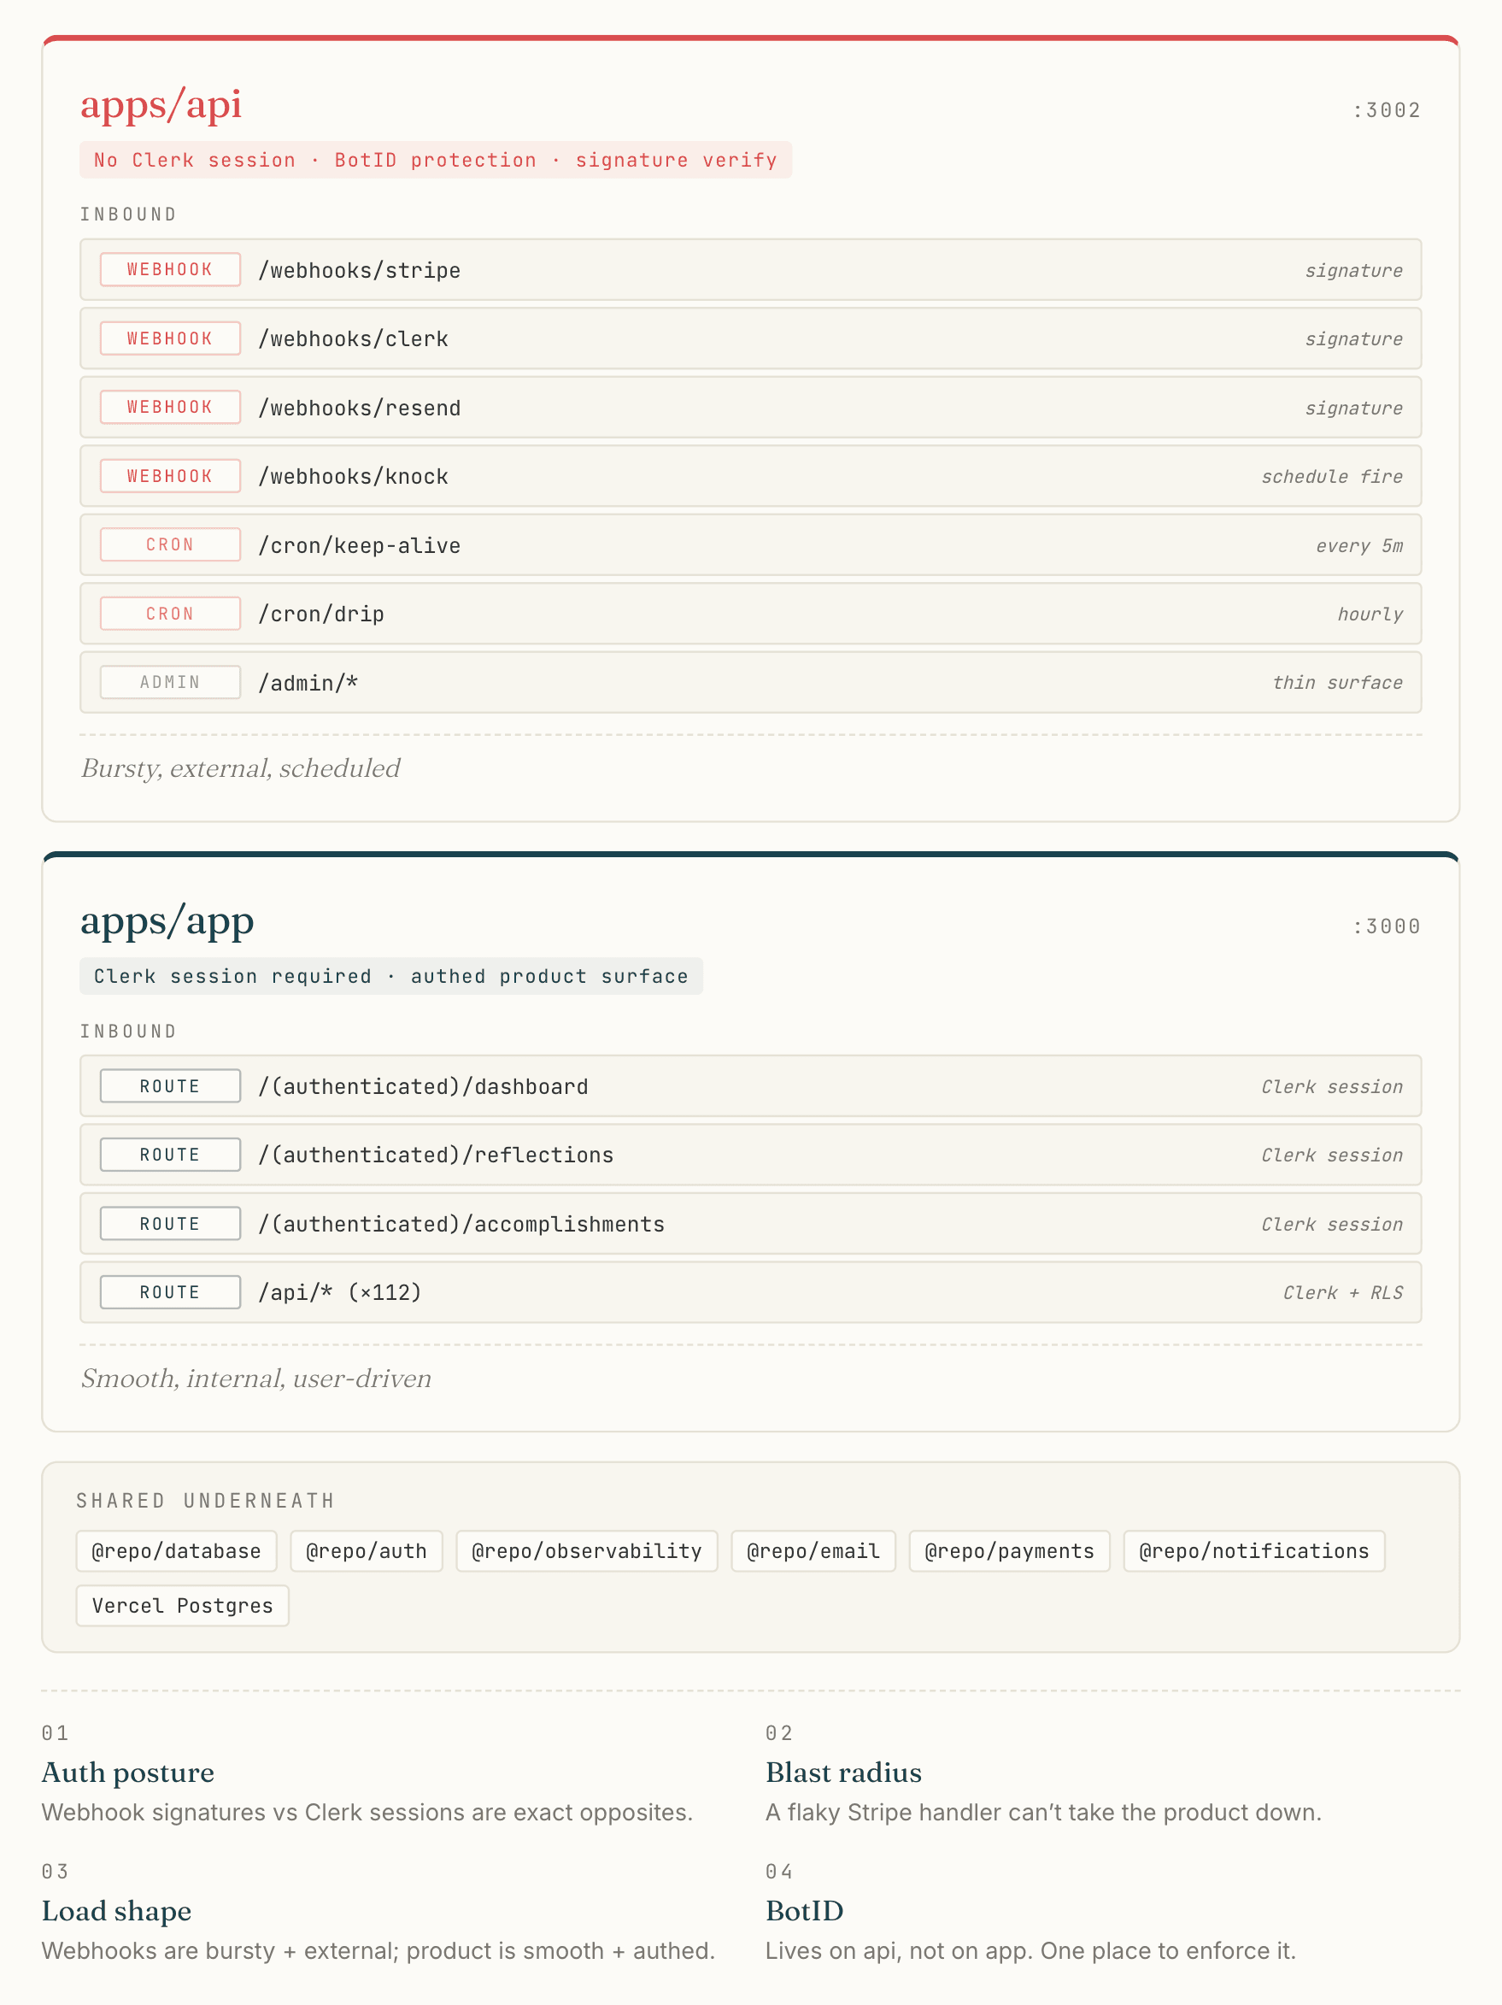Click 'Bursty, external, scheduled' caption

pos(241,768)
